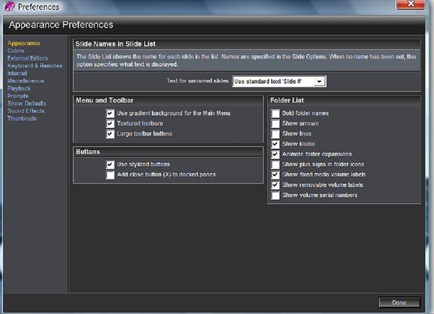
Task: Open the Thumbnails preferences page
Action: (x=22, y=118)
